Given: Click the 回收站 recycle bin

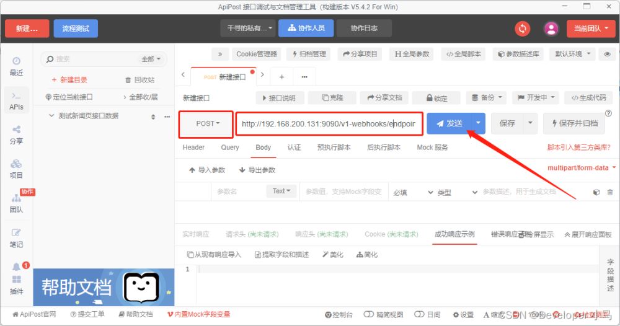Looking at the screenshot, I should tap(139, 80).
